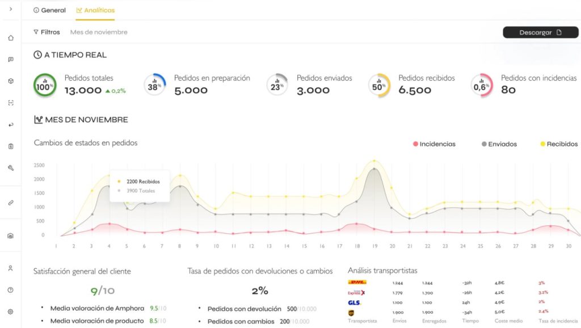Viewport: 581px width, 328px height.
Task: Click the 13.000 total orders value
Action: point(83,90)
